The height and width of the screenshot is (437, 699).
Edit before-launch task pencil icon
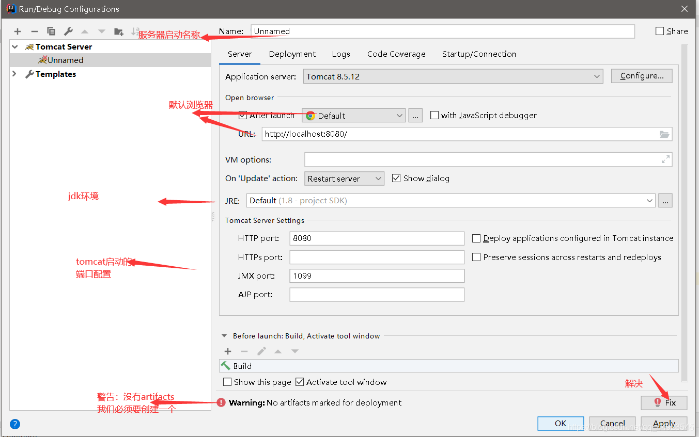point(262,351)
